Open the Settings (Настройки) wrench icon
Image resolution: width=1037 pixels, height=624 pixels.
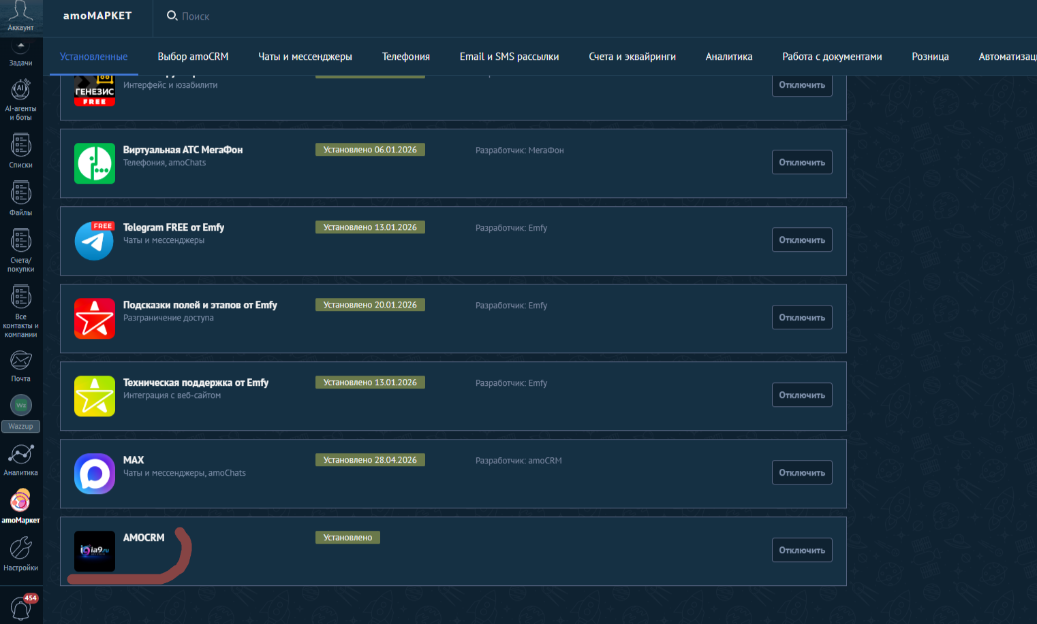(20, 548)
